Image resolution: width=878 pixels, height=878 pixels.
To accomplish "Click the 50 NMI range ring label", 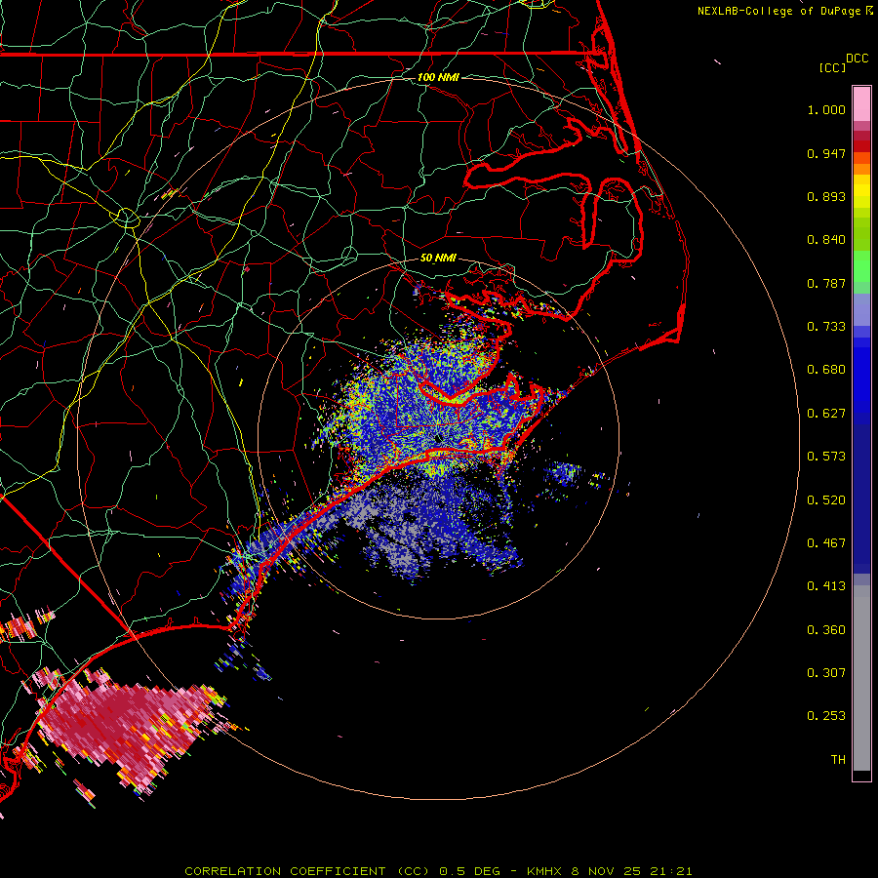I will point(438,259).
